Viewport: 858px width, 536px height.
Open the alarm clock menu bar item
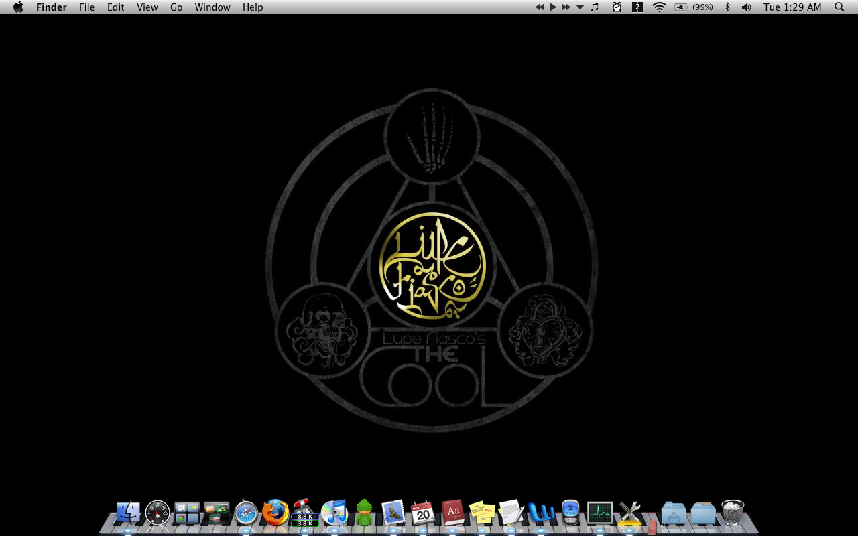[x=617, y=7]
